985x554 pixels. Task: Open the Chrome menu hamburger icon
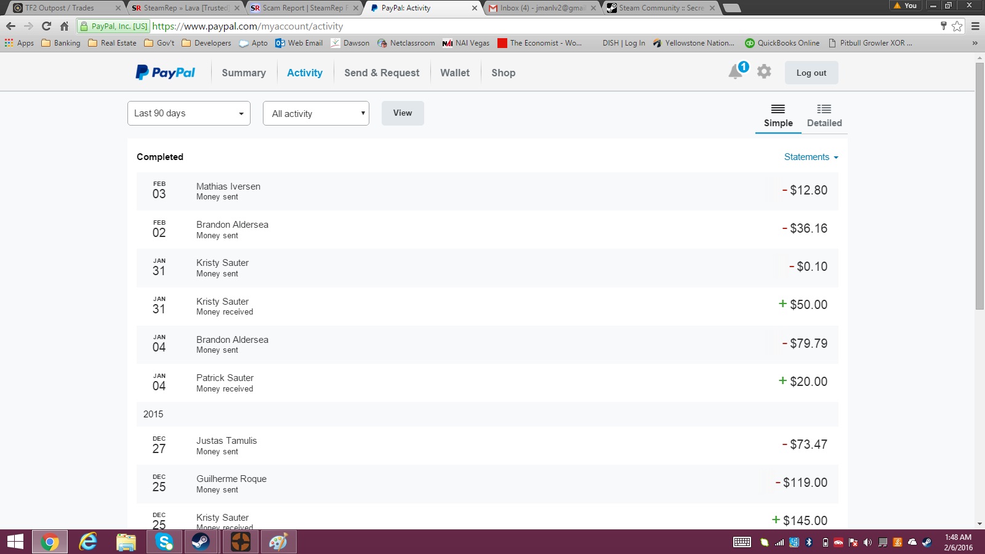click(x=975, y=26)
